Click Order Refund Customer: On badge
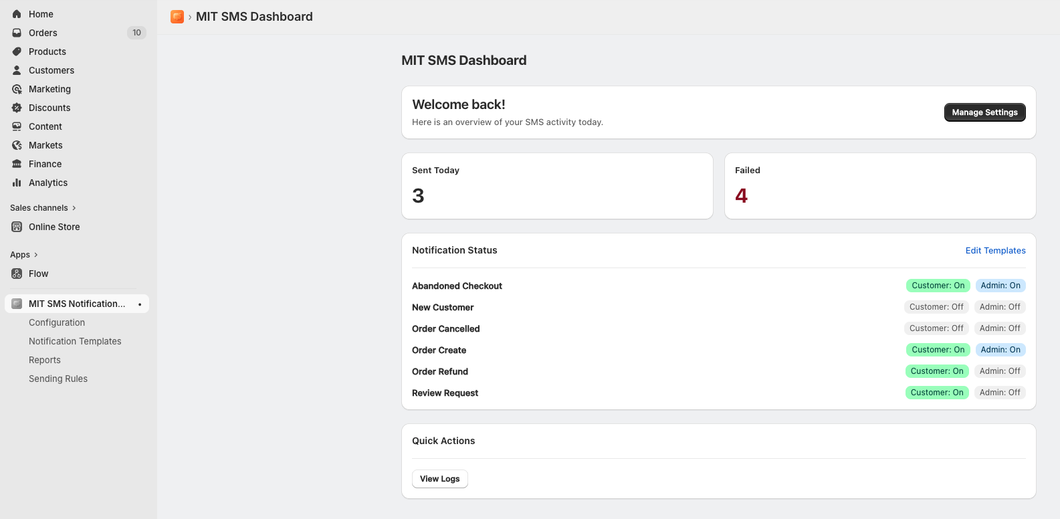1060x519 pixels. (937, 371)
